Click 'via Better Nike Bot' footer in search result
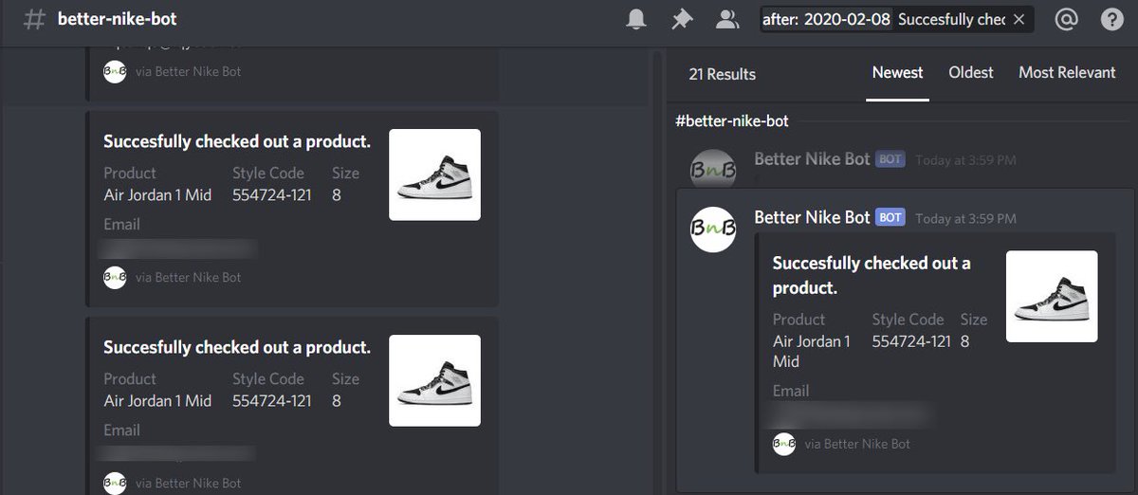 pos(857,444)
